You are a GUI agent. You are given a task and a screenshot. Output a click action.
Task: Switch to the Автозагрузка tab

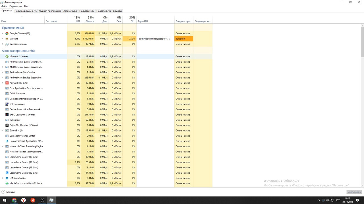click(x=70, y=11)
